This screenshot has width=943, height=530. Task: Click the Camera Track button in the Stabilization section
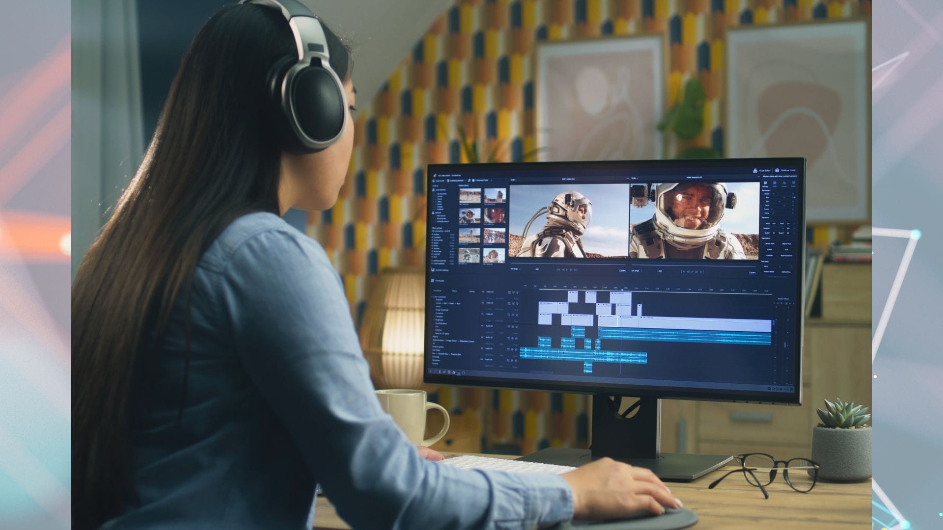769,243
